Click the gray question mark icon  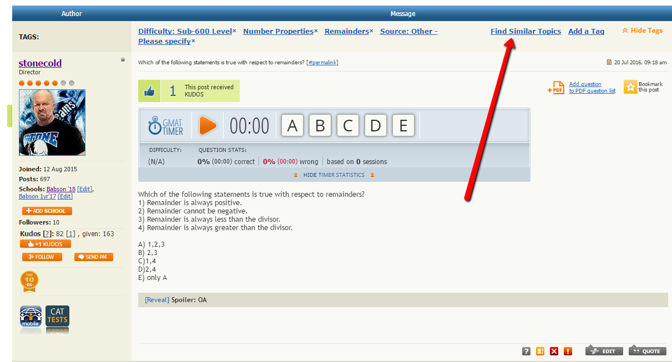[526, 351]
